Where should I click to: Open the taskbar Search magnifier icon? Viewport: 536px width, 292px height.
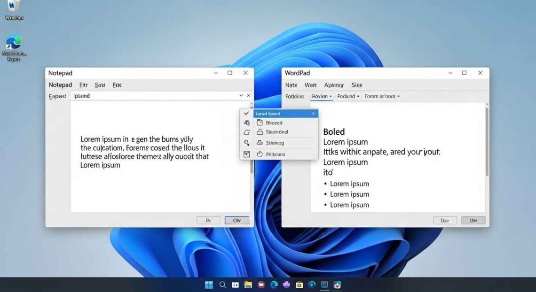pos(222,284)
